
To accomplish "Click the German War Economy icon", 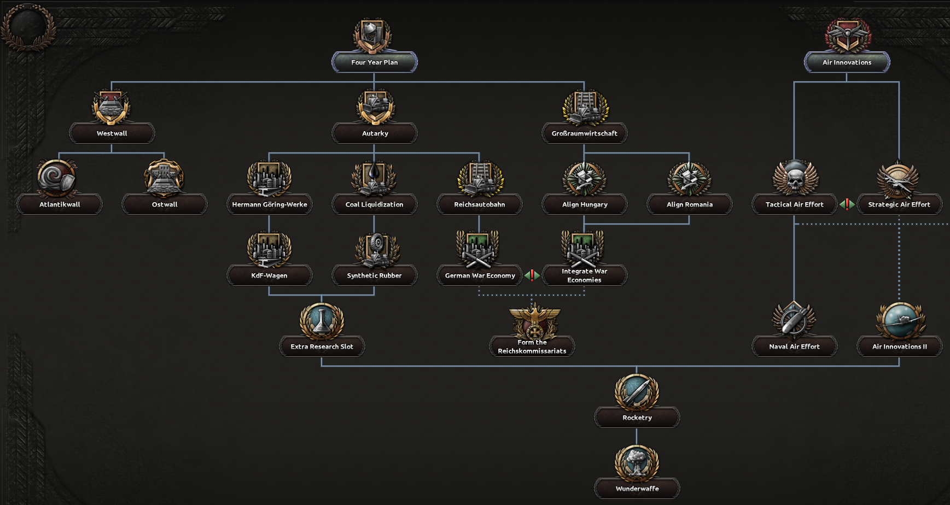I will (x=479, y=249).
